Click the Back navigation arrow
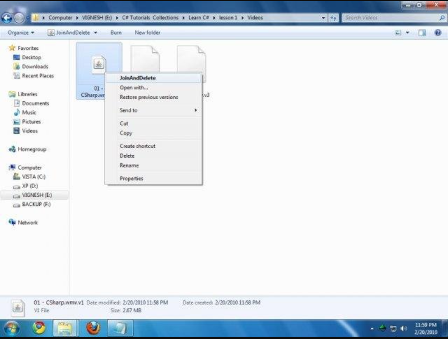 tap(7, 18)
